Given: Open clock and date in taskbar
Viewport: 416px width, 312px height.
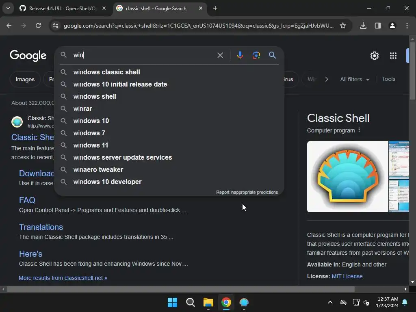Looking at the screenshot, I should point(387,302).
